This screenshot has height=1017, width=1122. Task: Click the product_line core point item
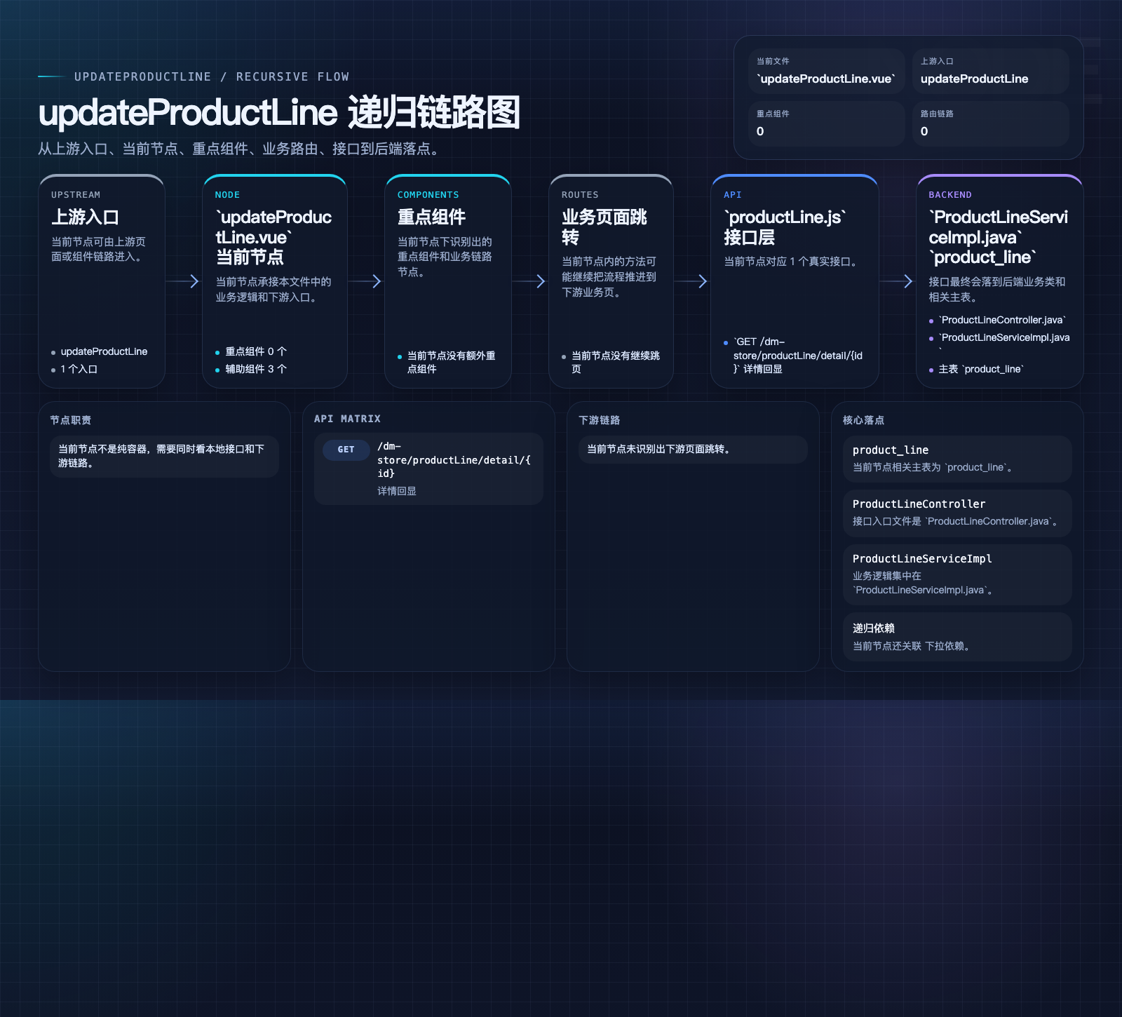(957, 459)
